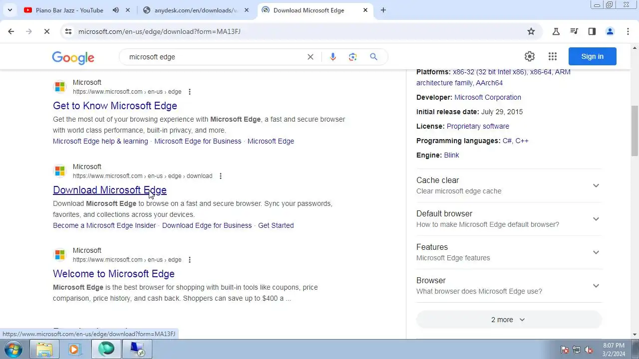The width and height of the screenshot is (639, 359).
Task: Open Get to Know Microsoft Edge result
Action: (115, 106)
